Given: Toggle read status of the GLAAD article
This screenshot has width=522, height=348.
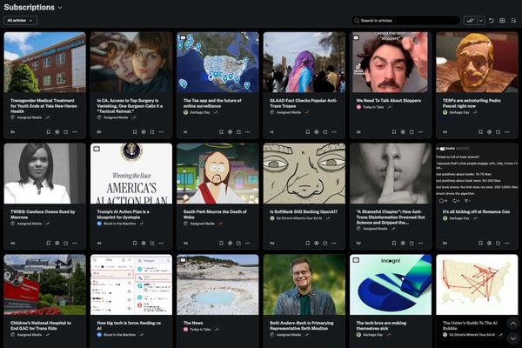Looking at the screenshot, I should click(317, 132).
